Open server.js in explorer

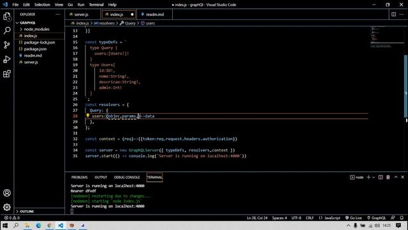point(31,62)
